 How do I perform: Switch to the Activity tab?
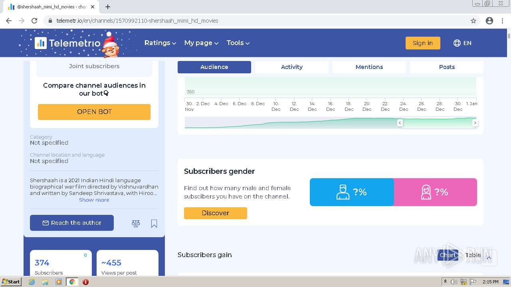pyautogui.click(x=292, y=67)
